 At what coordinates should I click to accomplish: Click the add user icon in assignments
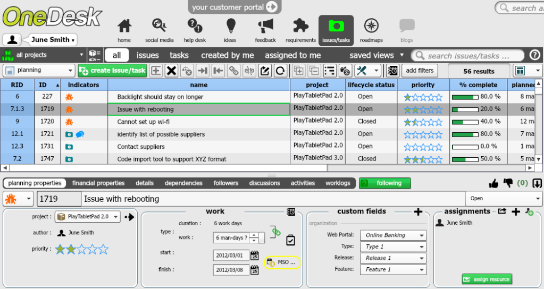(529, 212)
